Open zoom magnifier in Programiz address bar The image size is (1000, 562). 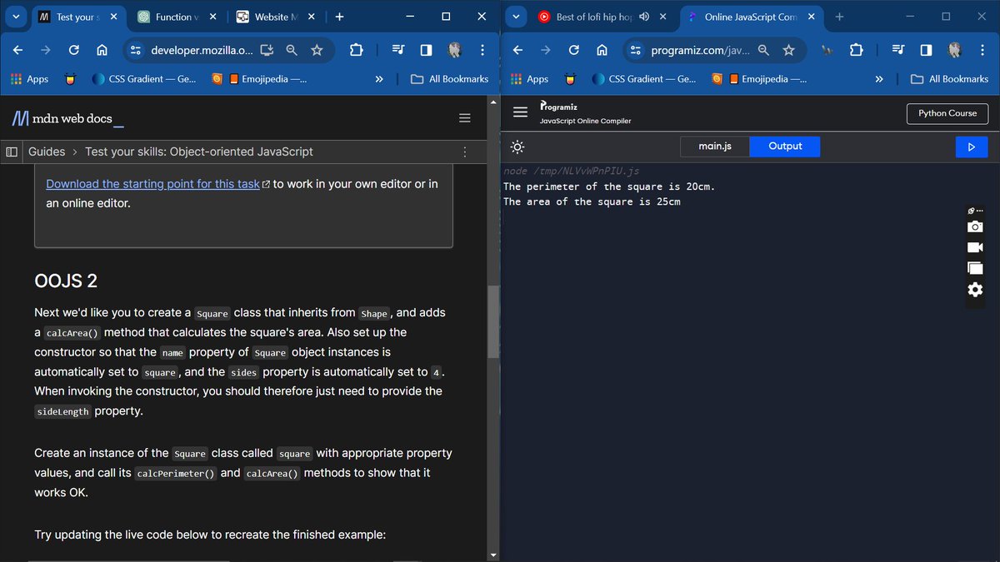[763, 50]
